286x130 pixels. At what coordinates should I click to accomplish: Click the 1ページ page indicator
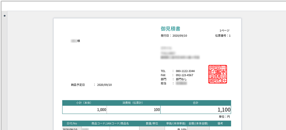224,30
